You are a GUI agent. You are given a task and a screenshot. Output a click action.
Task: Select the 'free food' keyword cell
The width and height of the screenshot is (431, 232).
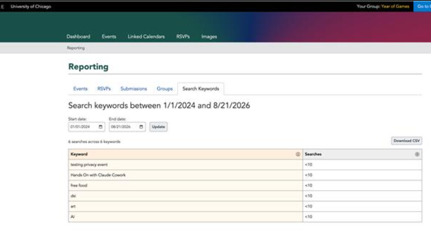coord(186,185)
